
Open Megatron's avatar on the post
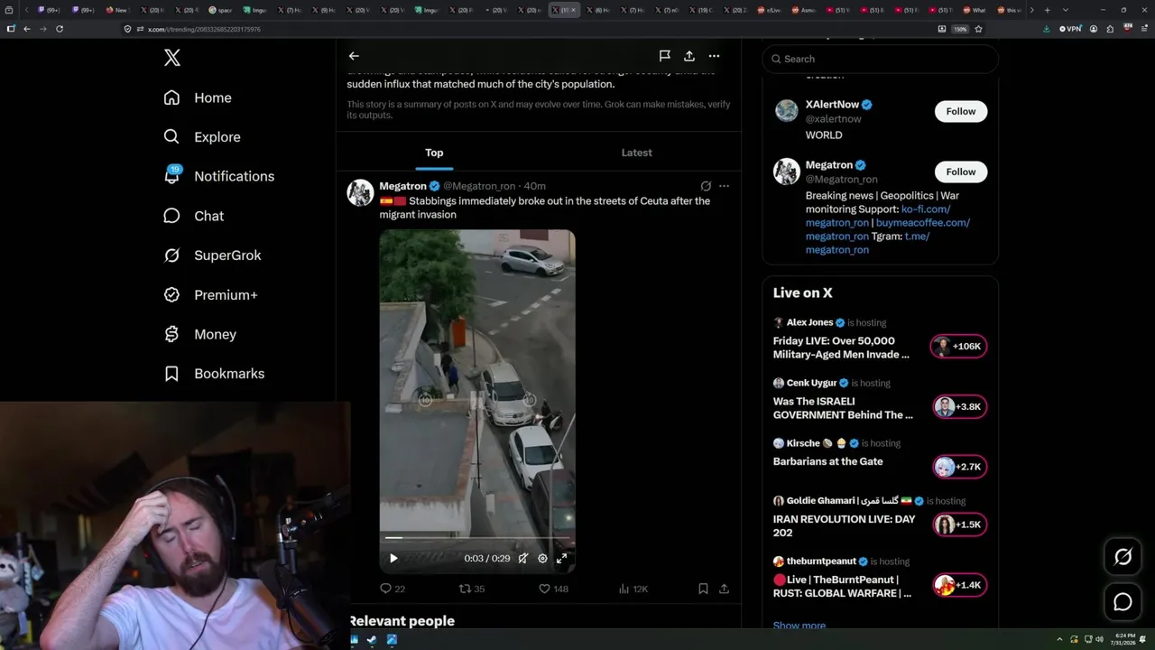[361, 193]
